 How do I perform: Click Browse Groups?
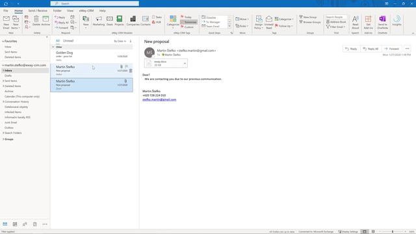(x=310, y=22)
